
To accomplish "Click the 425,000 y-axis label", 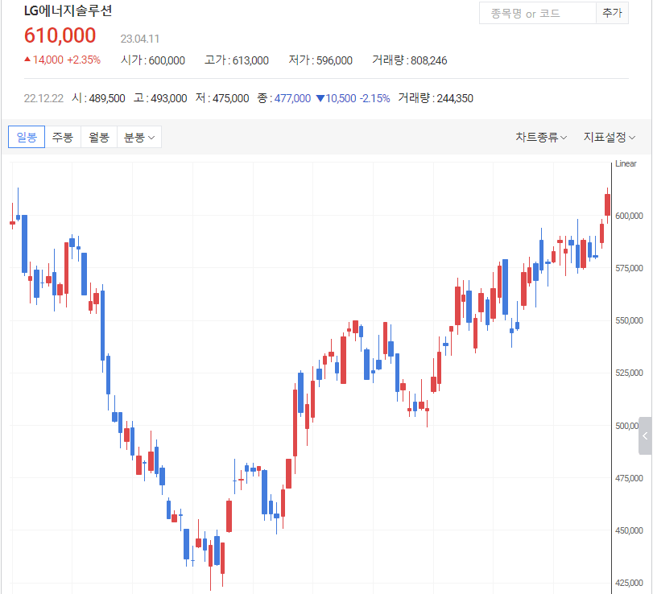I will (x=629, y=584).
